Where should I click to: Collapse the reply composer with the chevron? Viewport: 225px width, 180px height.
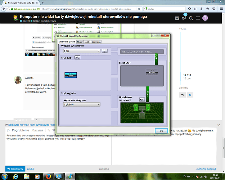219,125
